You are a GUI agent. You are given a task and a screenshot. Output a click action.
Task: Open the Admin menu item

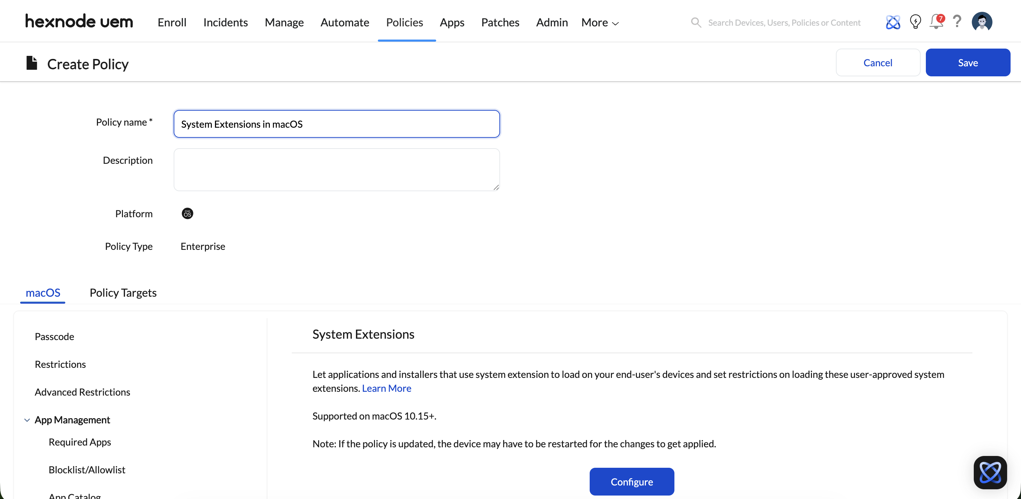552,23
